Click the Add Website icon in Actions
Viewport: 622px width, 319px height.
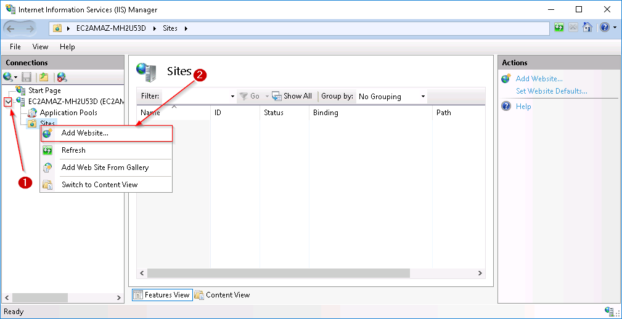coord(506,78)
